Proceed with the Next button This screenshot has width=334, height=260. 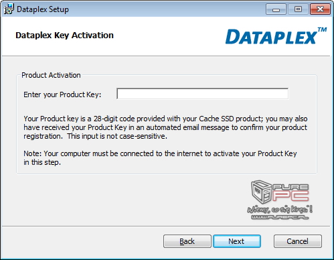(x=237, y=241)
